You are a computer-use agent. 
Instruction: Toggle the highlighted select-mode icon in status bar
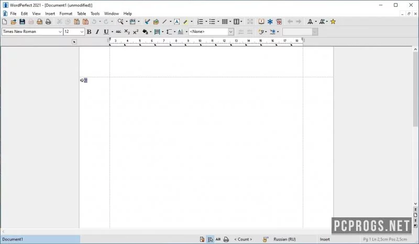tap(211, 239)
